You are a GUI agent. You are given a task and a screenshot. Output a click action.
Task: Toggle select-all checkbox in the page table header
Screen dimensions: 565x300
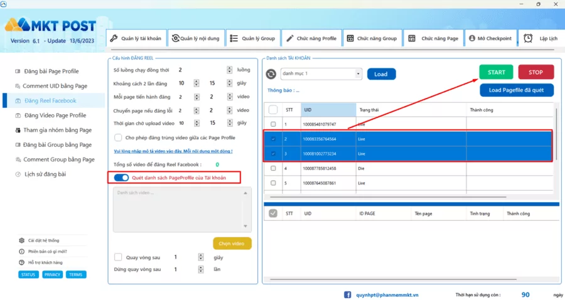(x=273, y=213)
